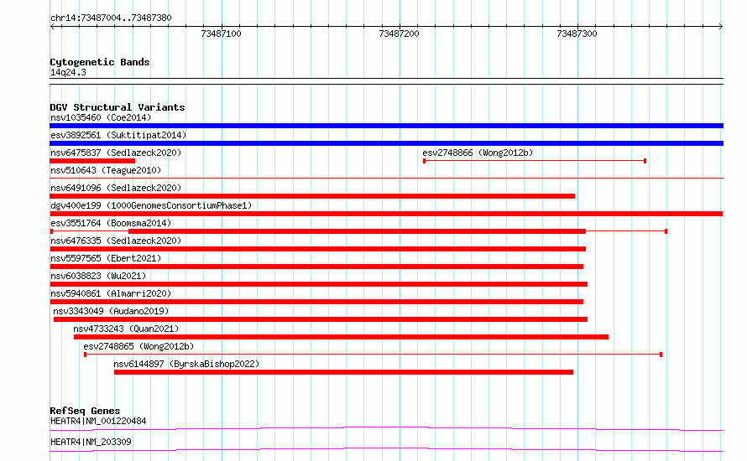Screen dimensions: 747x461
Task: Click the nsv5940861 (Almarri2020) label
Action: tap(111, 293)
